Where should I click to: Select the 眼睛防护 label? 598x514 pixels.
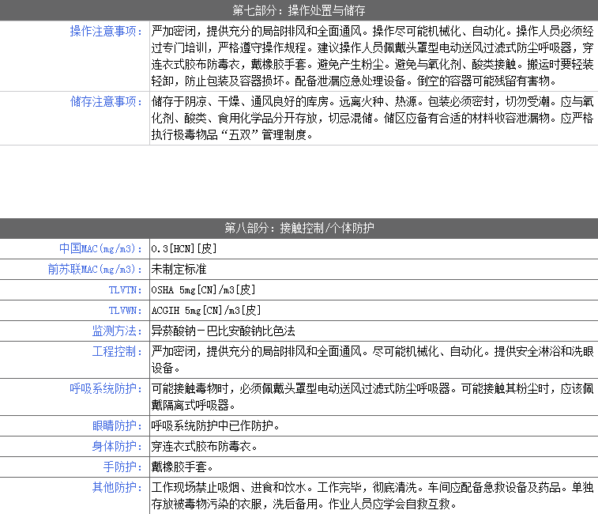point(116,425)
